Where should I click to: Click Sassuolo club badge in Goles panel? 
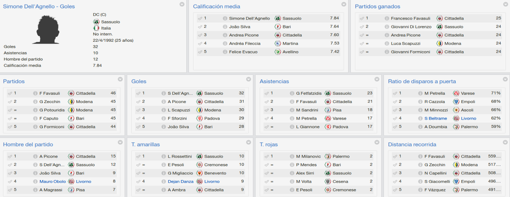pos(199,94)
